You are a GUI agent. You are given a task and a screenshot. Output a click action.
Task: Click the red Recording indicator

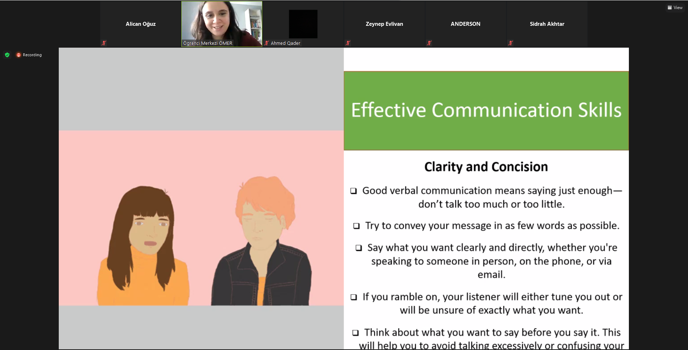click(x=29, y=55)
